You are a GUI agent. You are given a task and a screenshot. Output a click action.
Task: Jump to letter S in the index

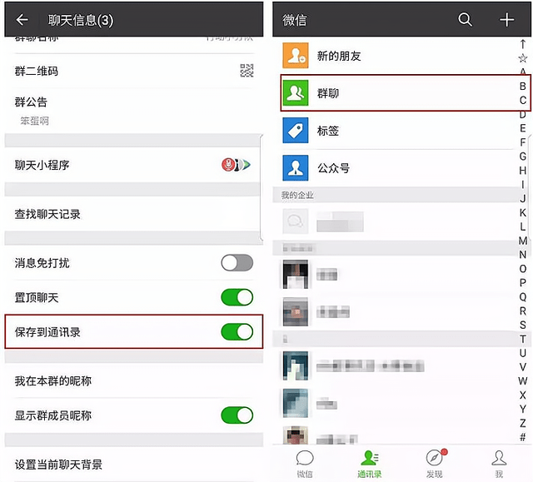(523, 325)
